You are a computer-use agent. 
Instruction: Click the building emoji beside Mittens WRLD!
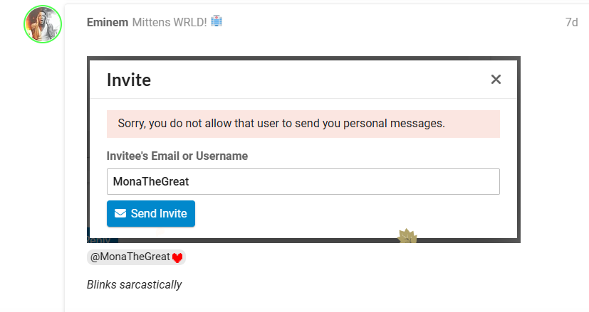point(217,22)
